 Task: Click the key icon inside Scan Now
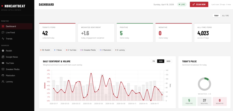point(194,4)
